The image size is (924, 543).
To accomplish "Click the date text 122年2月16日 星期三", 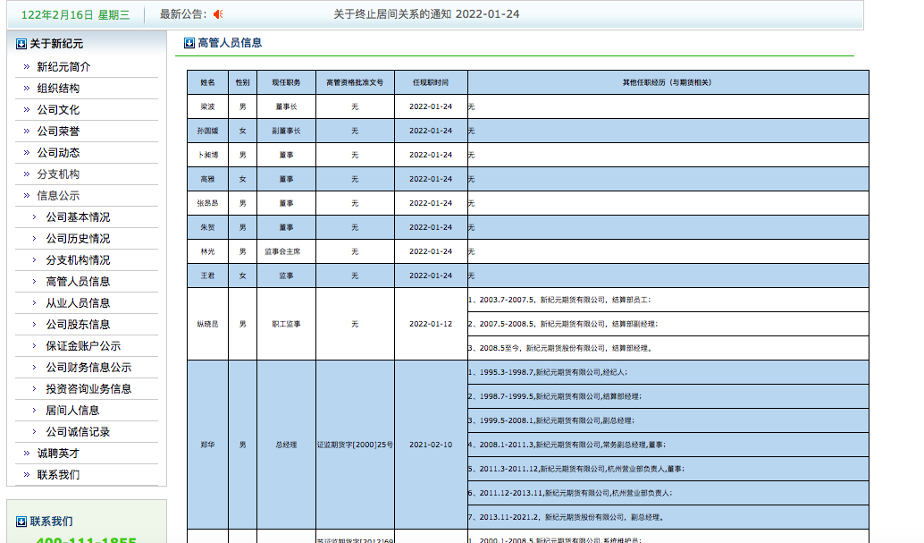I will pos(75,14).
